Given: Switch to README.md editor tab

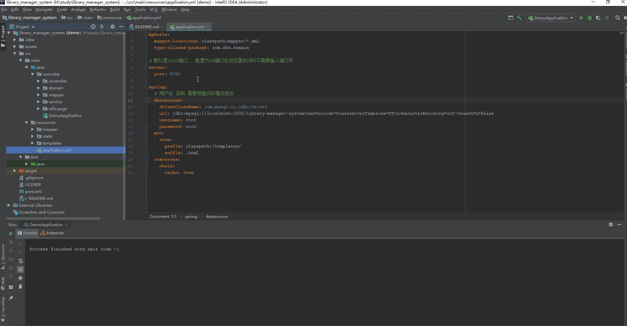Looking at the screenshot, I should 147,27.
